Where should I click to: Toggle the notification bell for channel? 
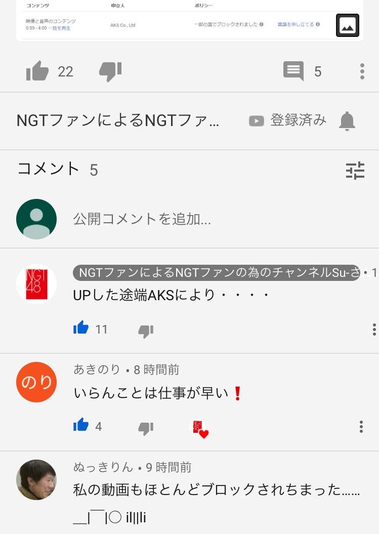click(x=347, y=121)
